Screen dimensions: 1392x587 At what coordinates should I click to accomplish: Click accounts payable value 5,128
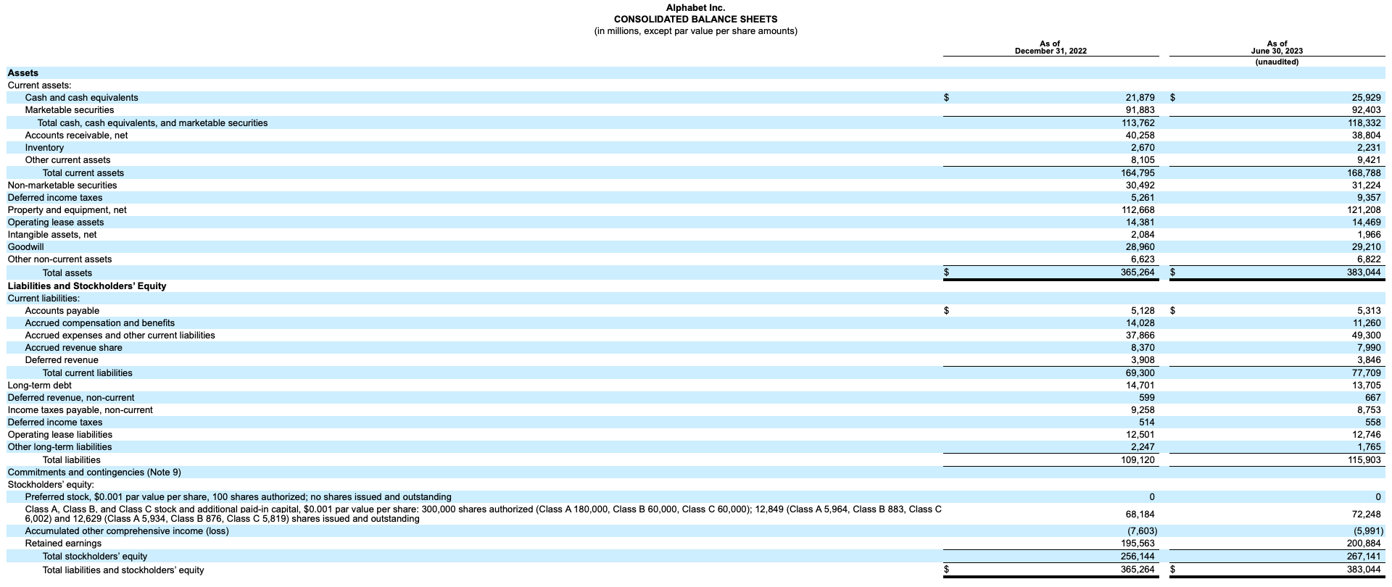[x=1143, y=311]
